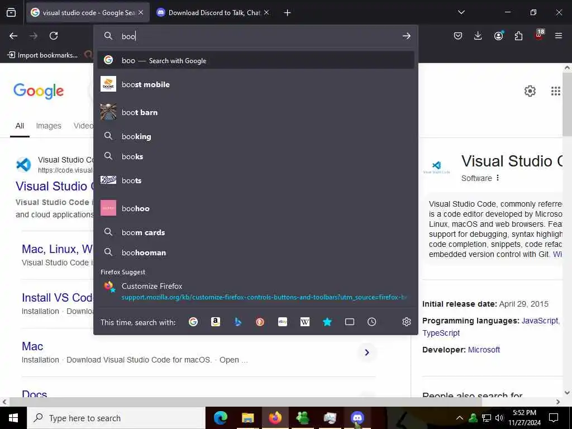572x429 pixels.
Task: Show hidden system tray icons
Action: pos(460,418)
